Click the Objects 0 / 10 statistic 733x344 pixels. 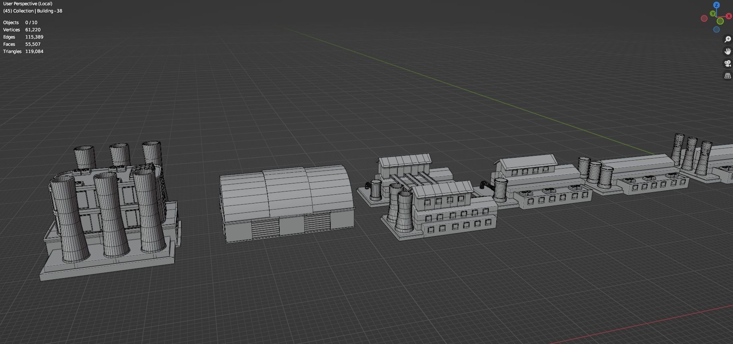tap(20, 22)
